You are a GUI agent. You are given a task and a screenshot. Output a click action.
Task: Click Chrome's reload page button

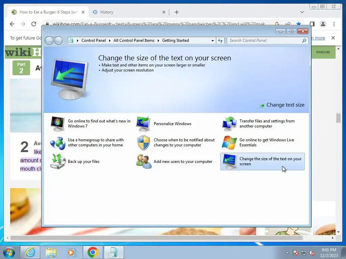coord(33,24)
